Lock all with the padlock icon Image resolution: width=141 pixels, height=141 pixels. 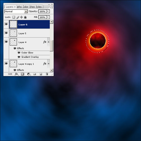[x=25, y=17]
